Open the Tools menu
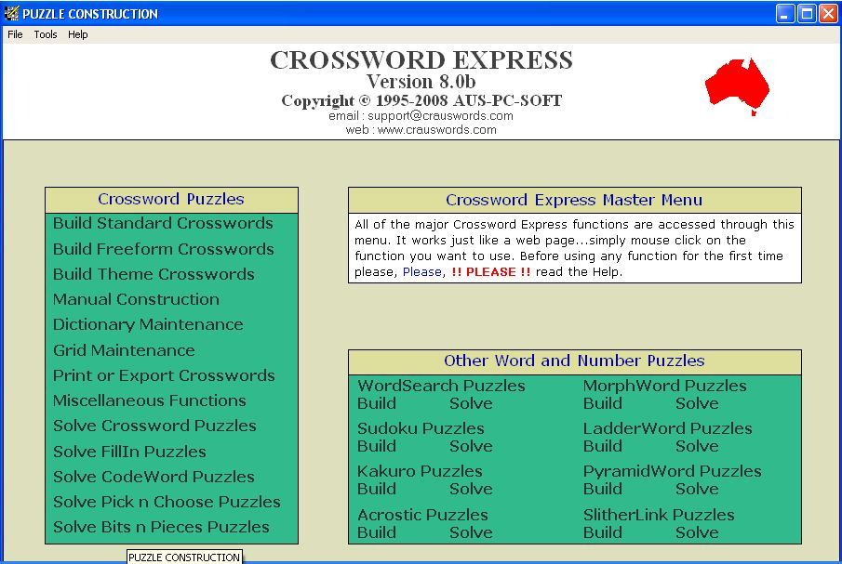842x564 pixels. coord(45,34)
